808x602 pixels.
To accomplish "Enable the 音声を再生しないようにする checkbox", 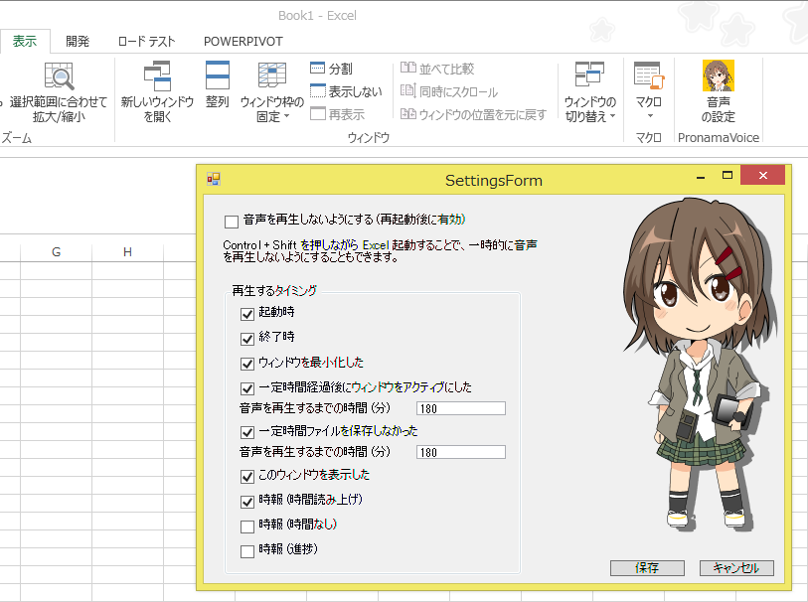I will point(232,221).
